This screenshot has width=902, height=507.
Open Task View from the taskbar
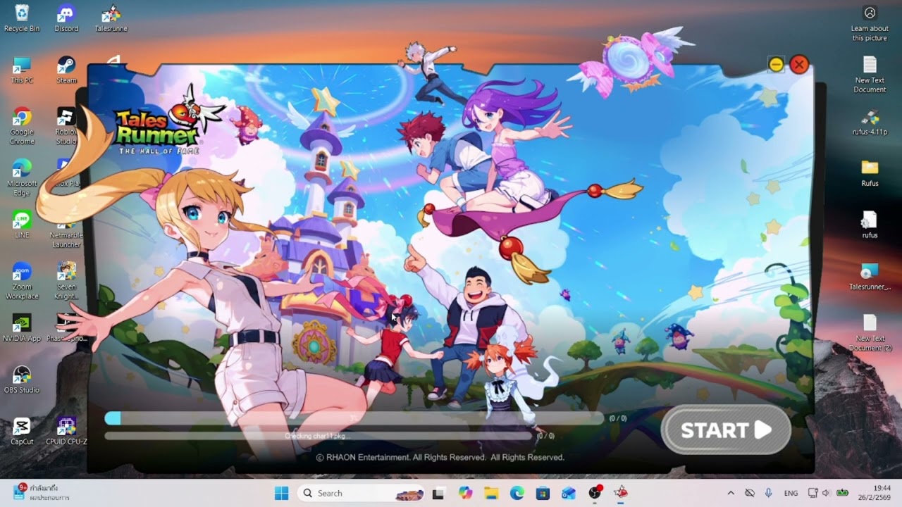[438, 493]
